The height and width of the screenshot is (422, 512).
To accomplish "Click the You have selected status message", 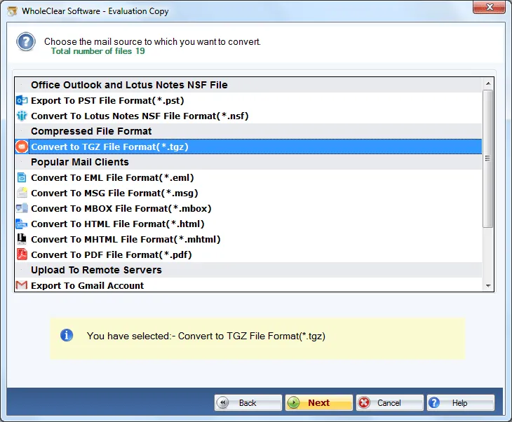I will click(206, 336).
